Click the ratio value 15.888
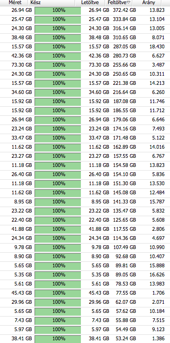 click(x=157, y=265)
